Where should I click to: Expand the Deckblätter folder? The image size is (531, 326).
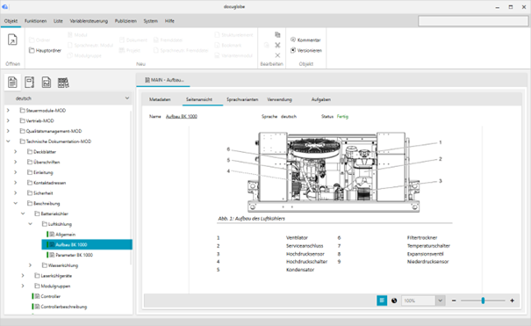[x=16, y=152]
